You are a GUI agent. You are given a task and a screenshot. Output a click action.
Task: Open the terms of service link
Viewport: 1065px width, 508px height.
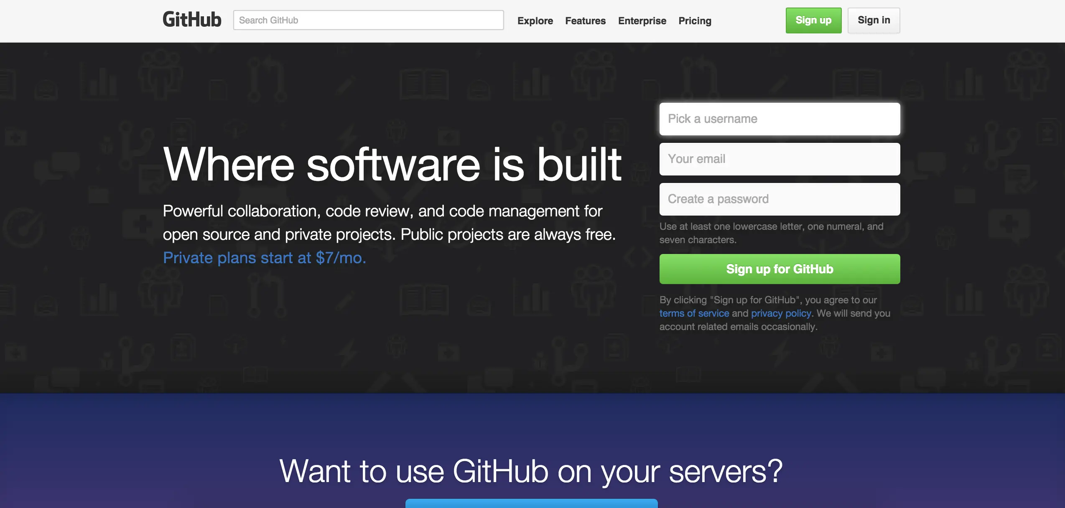click(694, 313)
